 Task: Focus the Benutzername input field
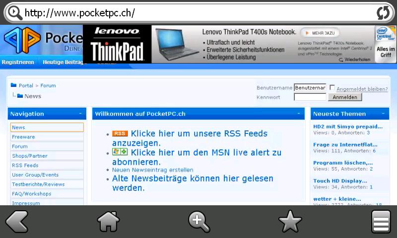point(310,87)
